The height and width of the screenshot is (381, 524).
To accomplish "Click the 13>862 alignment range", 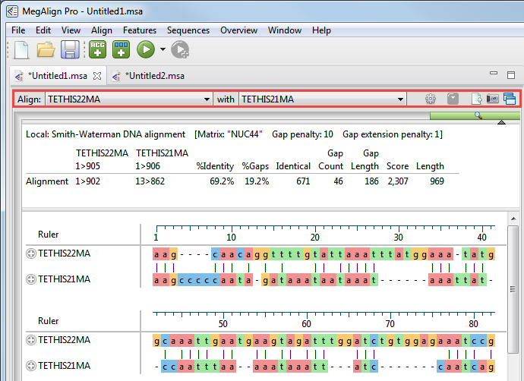I will (x=150, y=181).
